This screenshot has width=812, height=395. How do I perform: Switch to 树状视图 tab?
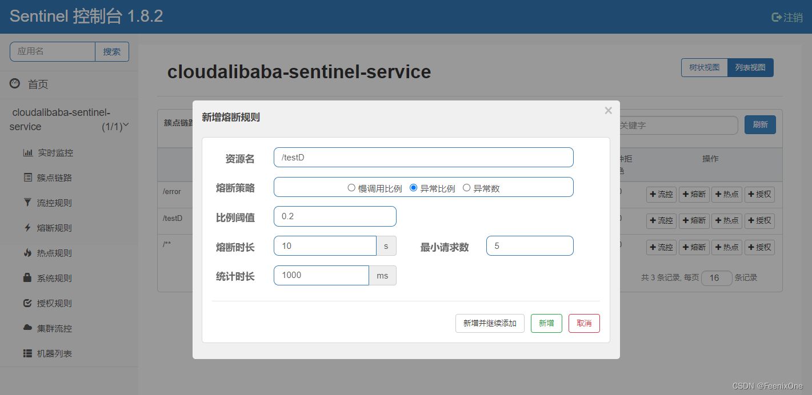point(704,67)
